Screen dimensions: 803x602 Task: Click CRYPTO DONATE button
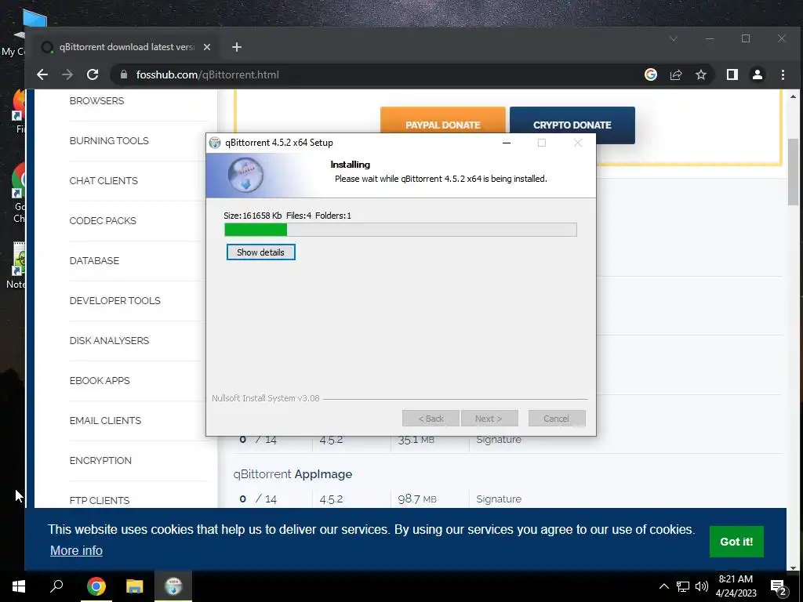(x=572, y=125)
